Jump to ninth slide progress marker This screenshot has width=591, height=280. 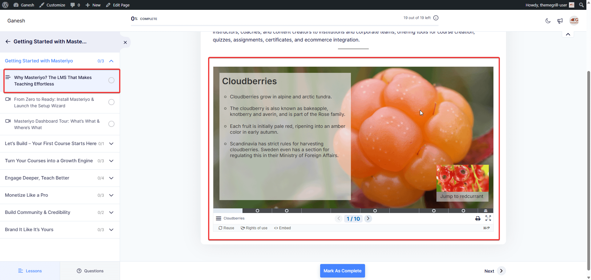tap(463, 211)
